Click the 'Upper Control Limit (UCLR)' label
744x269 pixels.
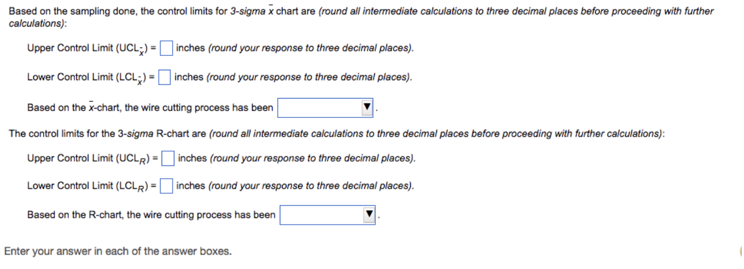coord(93,158)
